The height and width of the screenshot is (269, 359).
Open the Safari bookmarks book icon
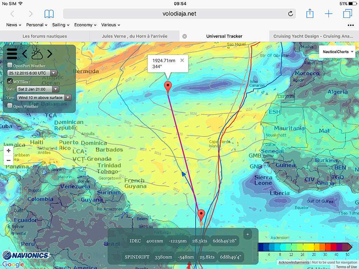(49, 14)
